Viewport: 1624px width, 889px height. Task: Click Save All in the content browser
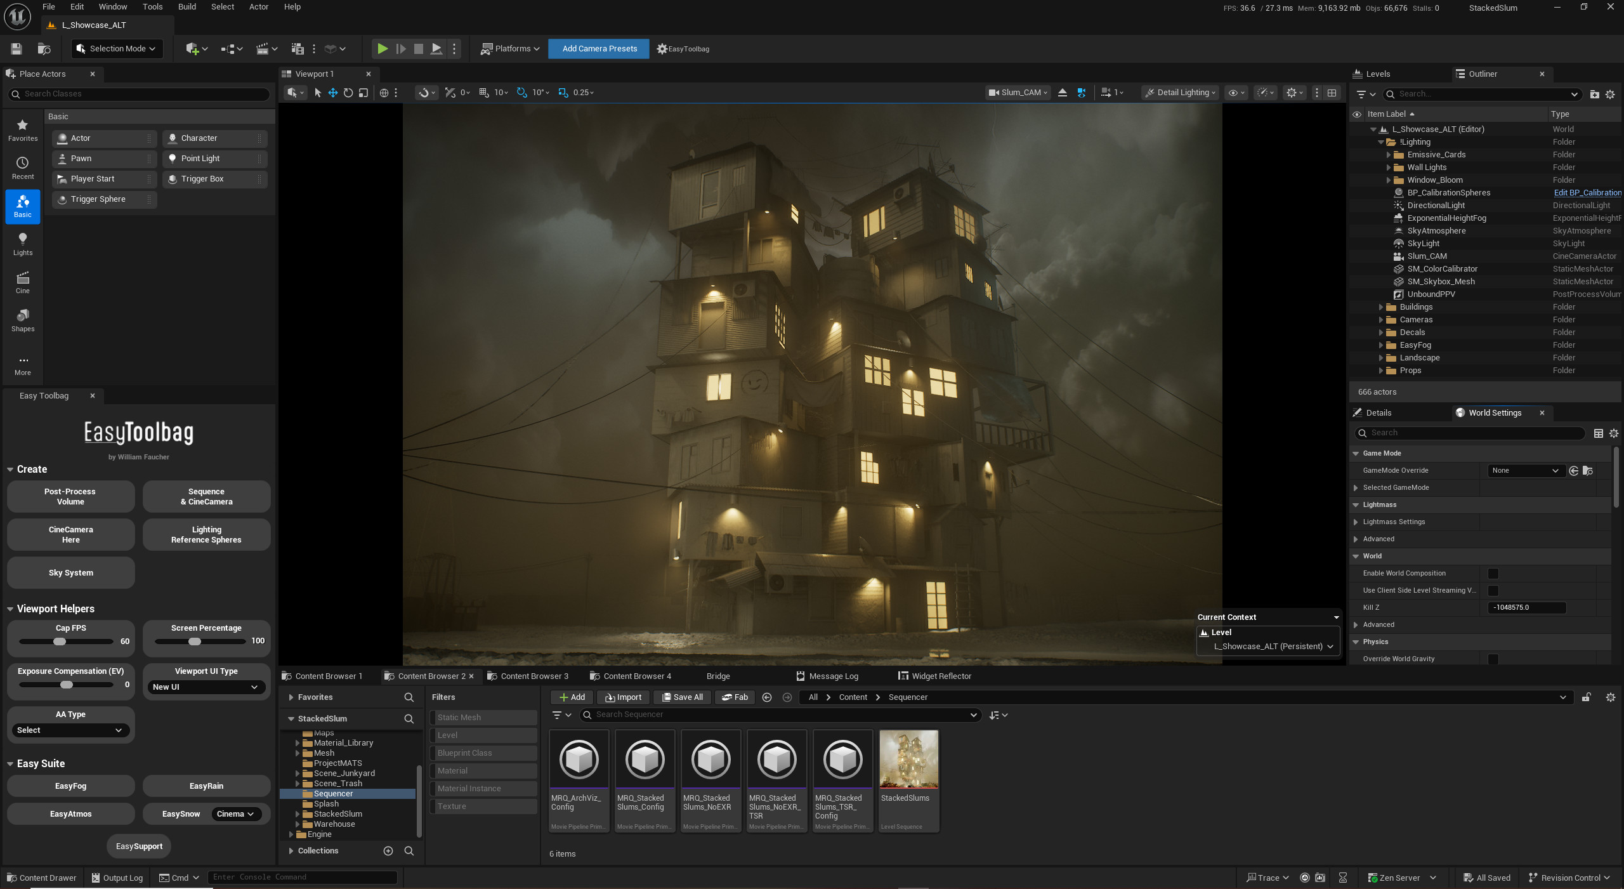682,697
